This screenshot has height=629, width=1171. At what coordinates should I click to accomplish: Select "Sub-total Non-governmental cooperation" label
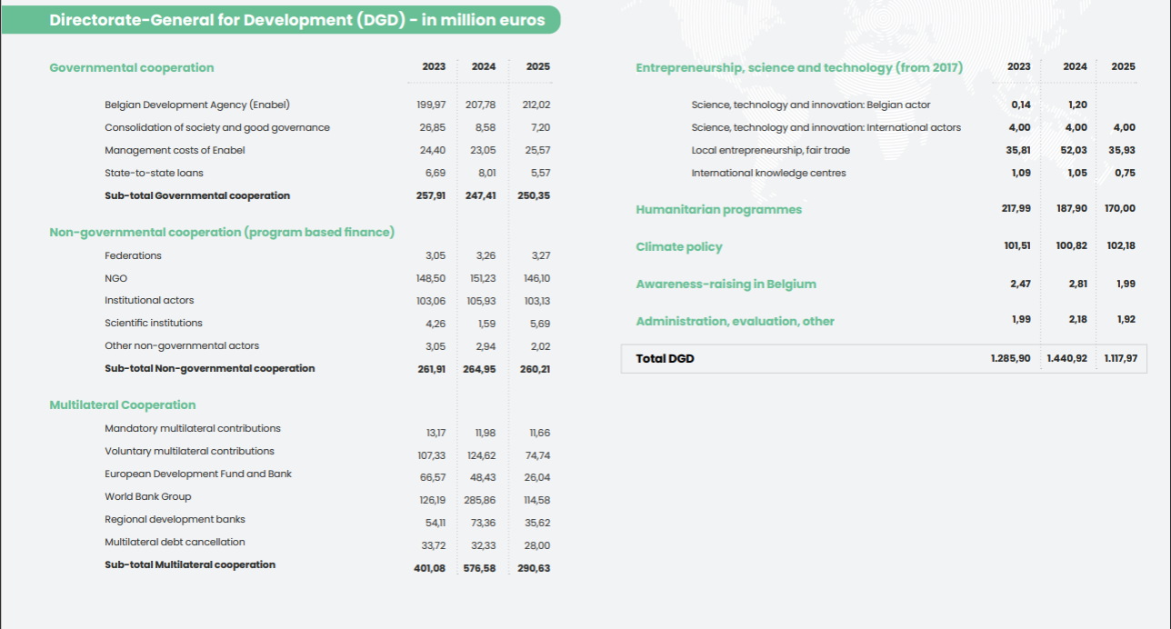210,368
